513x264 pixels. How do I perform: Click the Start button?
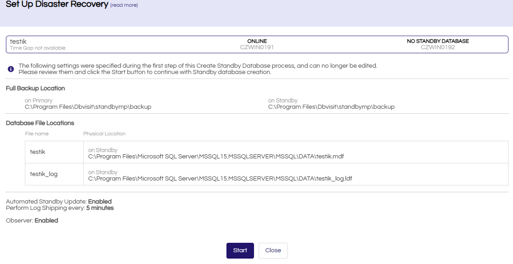pyautogui.click(x=240, y=250)
